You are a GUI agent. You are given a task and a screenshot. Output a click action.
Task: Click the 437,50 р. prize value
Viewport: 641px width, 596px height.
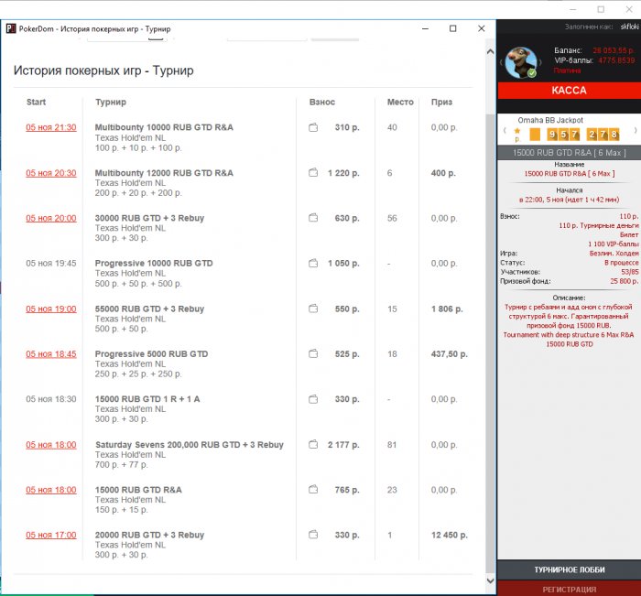(x=450, y=354)
